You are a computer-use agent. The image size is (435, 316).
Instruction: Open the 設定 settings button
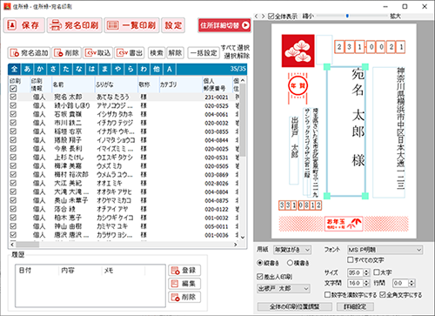click(x=173, y=25)
